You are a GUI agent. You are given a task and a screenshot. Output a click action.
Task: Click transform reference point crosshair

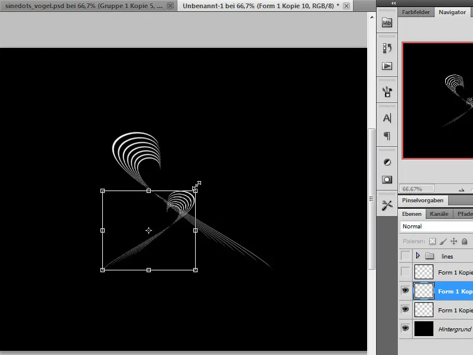click(x=148, y=231)
